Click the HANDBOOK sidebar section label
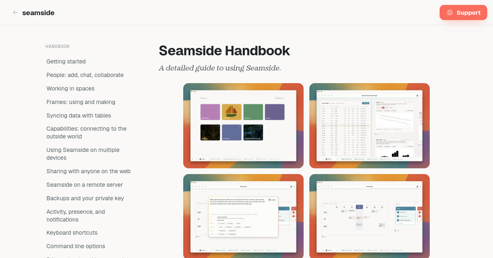The image size is (493, 258). (58, 47)
